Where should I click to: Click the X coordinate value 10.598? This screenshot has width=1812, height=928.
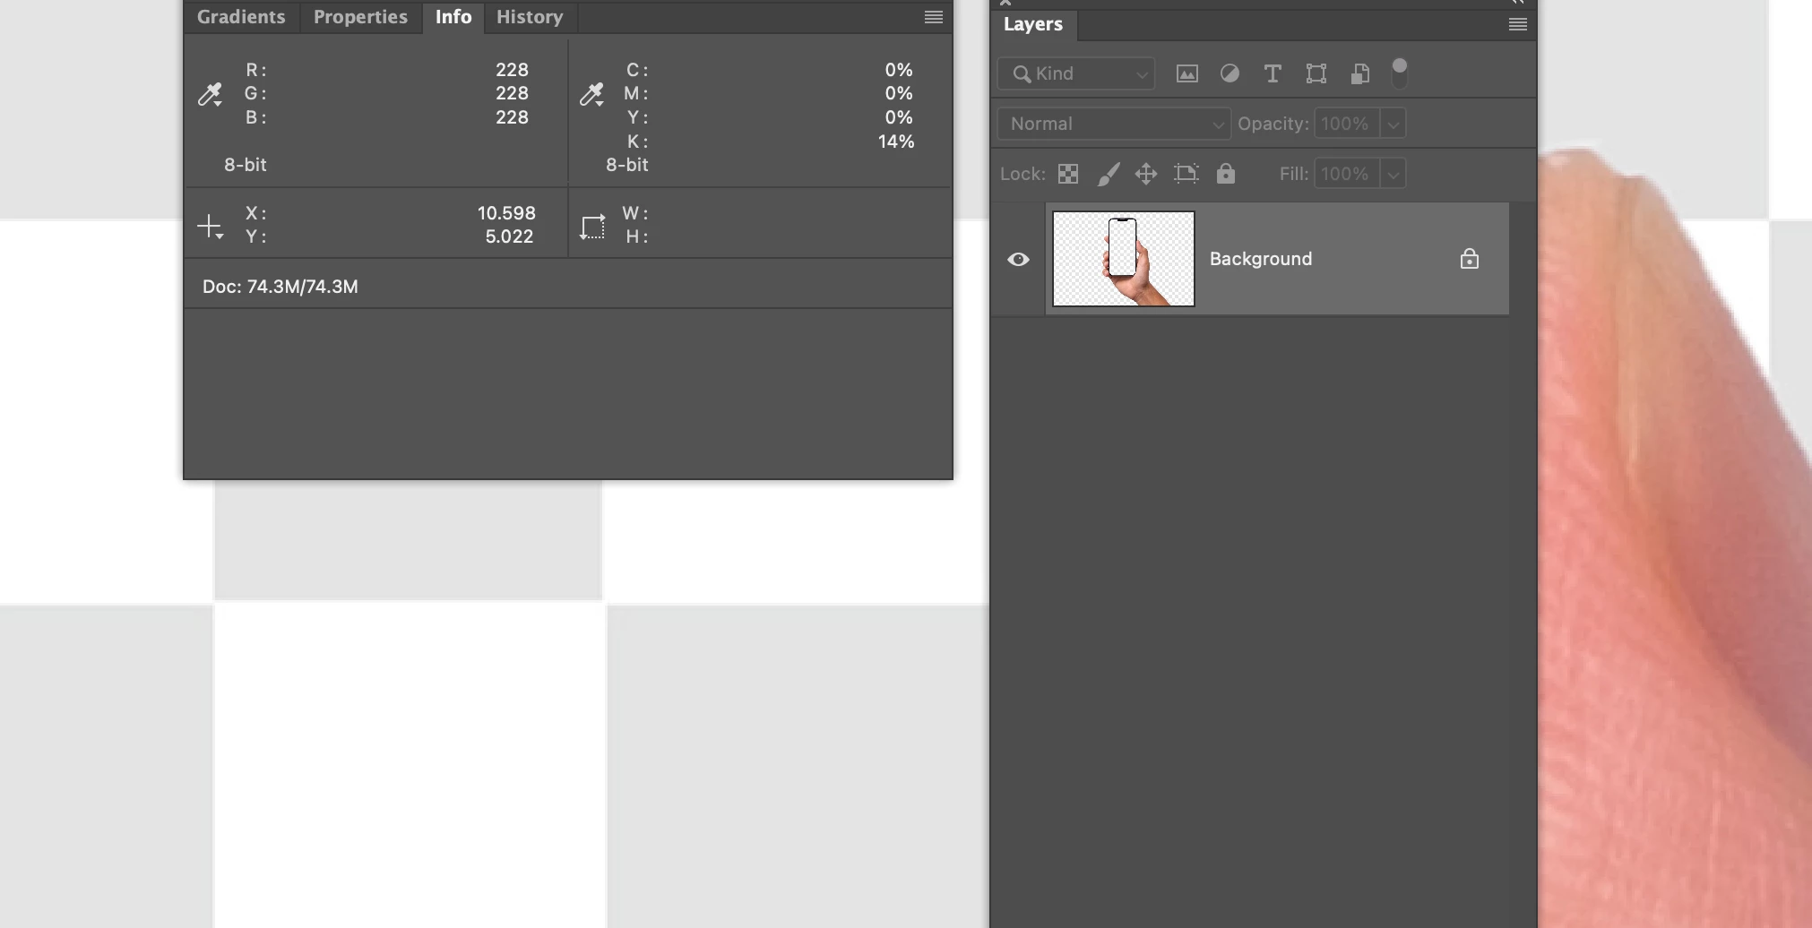[506, 213]
